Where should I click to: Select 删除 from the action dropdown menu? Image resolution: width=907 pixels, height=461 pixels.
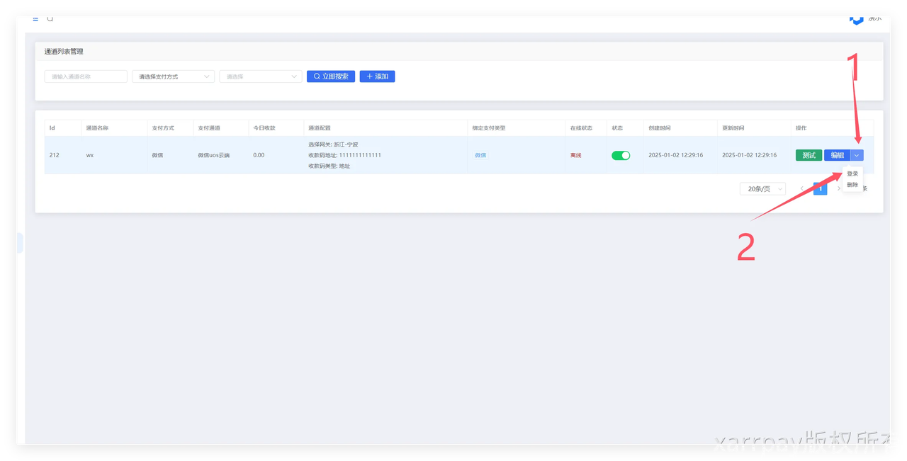[852, 185]
